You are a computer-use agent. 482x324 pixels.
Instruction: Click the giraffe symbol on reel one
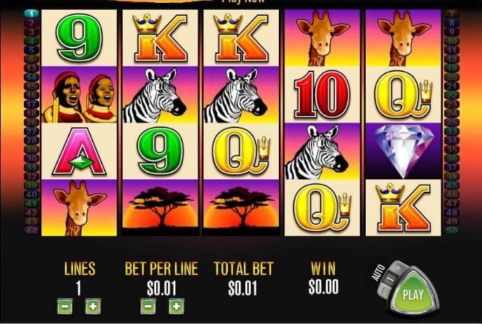coord(79,208)
